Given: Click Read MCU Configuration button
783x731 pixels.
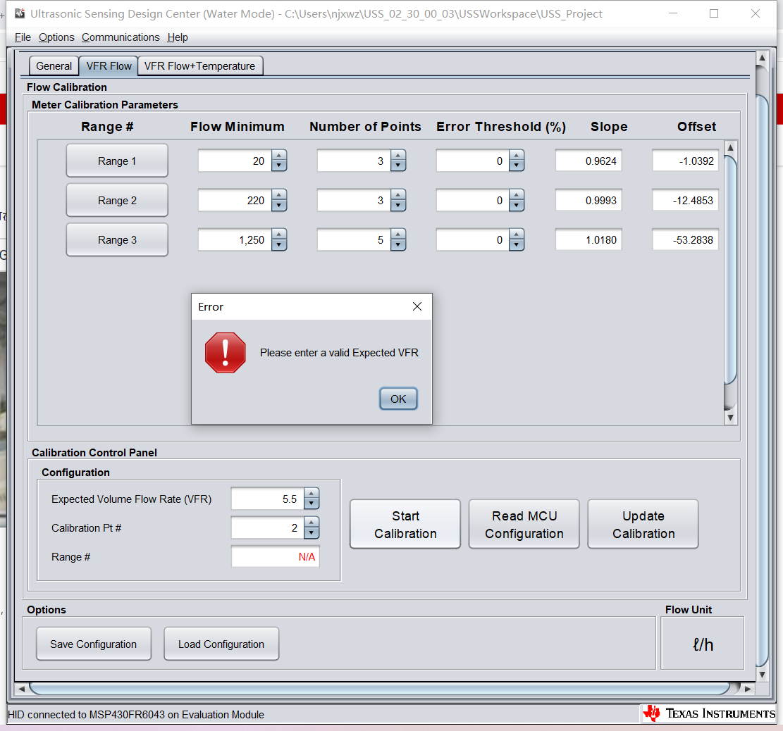Looking at the screenshot, I should [x=524, y=524].
